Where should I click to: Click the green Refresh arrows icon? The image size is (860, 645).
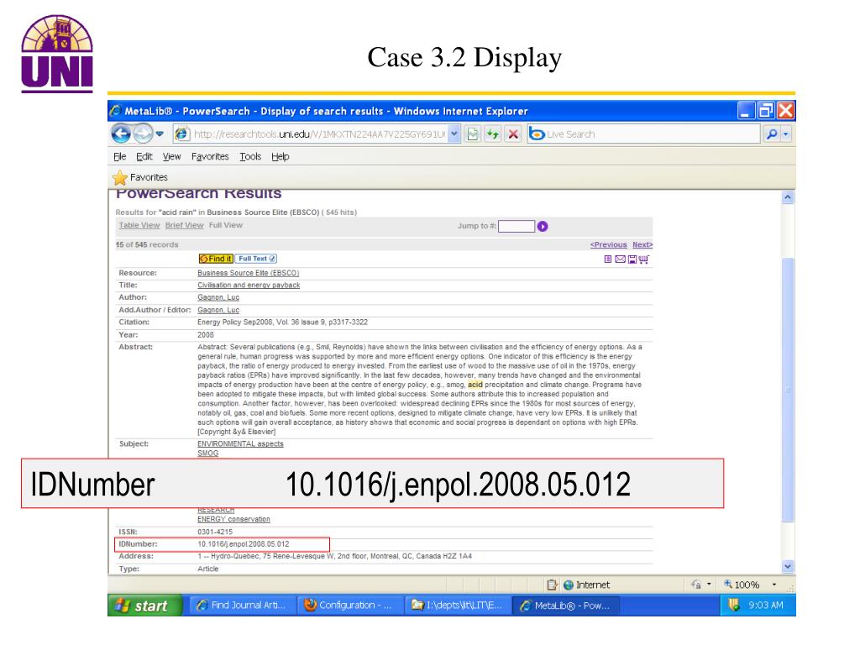coord(492,134)
